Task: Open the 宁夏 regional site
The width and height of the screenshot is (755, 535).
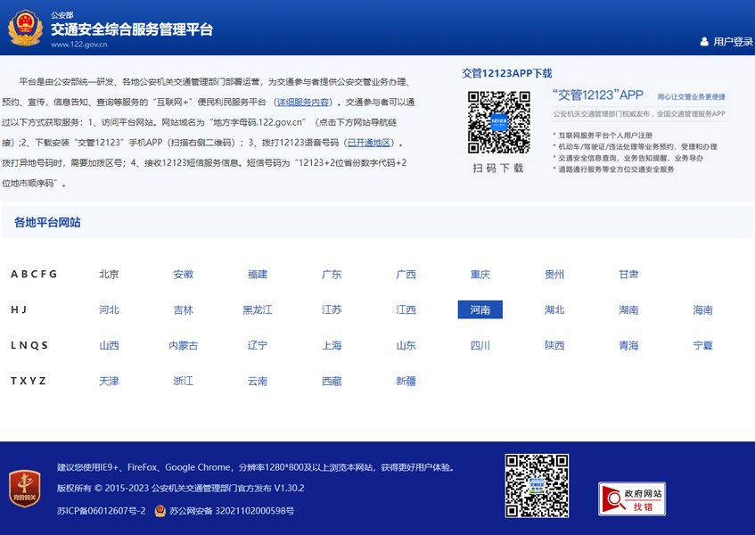Action: 702,345
